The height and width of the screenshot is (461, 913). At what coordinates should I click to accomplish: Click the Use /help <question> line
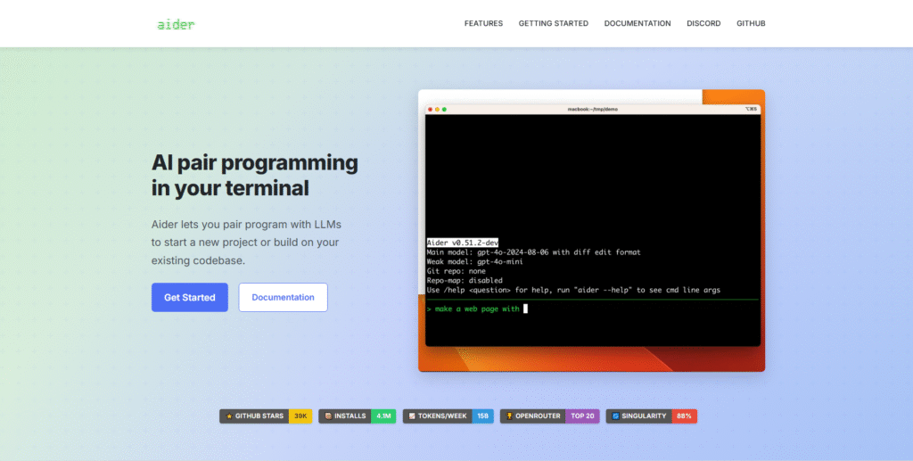(573, 289)
